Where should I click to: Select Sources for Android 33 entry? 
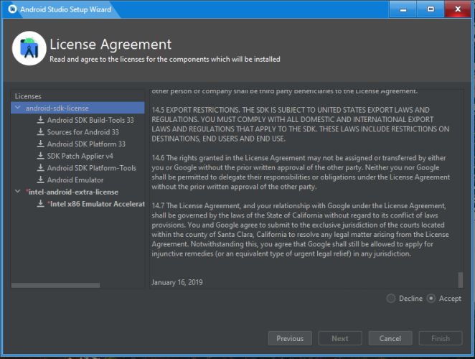click(83, 132)
